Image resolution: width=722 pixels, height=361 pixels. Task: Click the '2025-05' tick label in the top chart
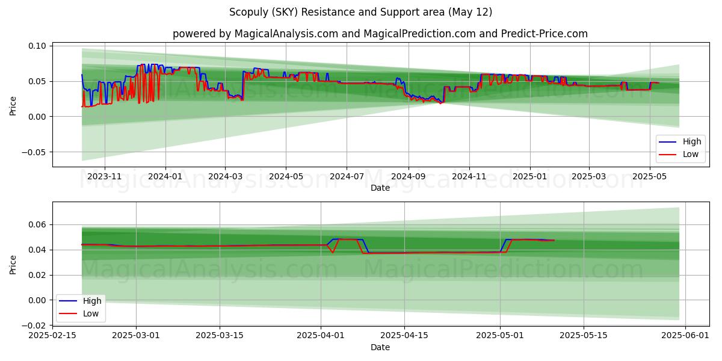pos(650,177)
